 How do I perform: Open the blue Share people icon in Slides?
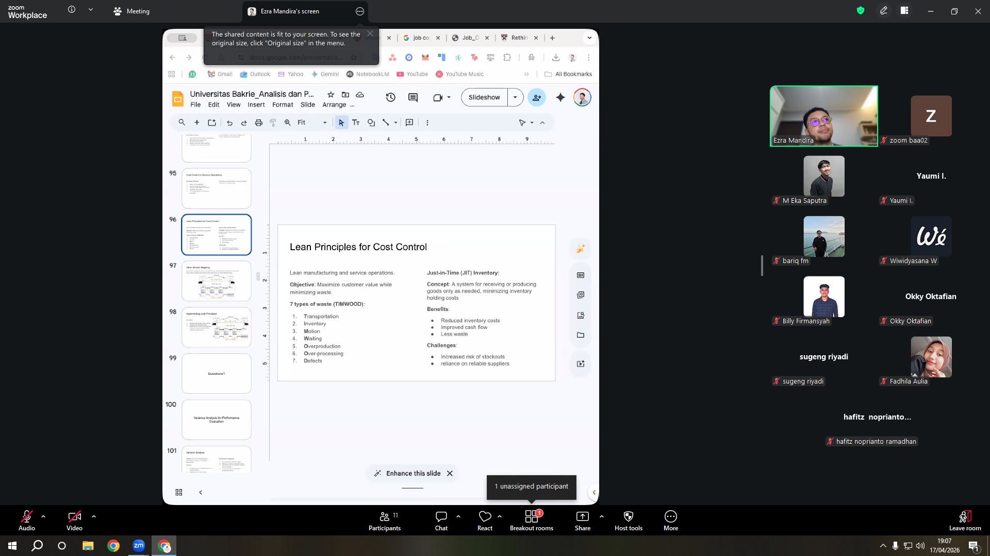[x=537, y=97]
